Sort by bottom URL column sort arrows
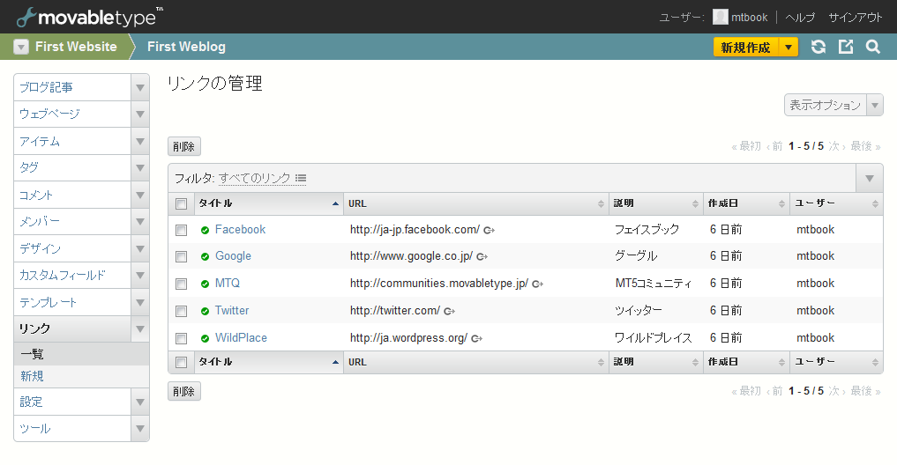The image size is (897, 465). click(601, 362)
